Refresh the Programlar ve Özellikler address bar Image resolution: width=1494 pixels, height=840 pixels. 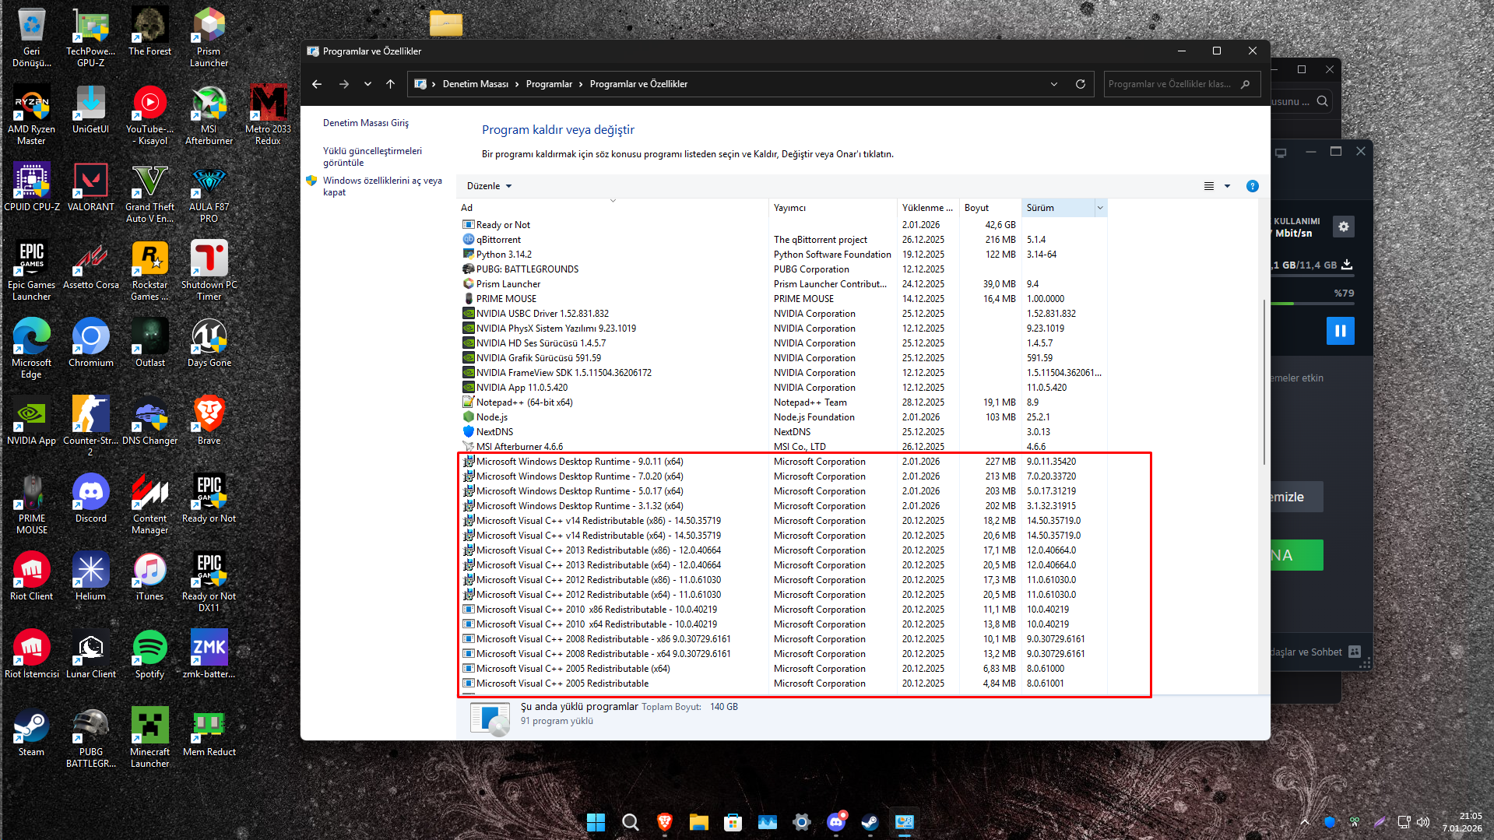[1080, 84]
